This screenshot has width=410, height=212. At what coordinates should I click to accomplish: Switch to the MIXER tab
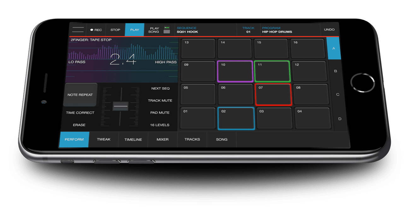[x=162, y=140]
